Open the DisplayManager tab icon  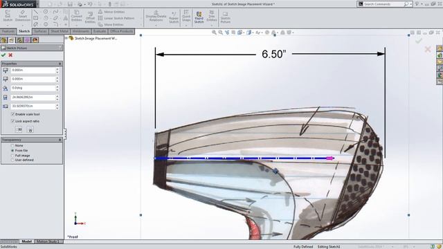click(35, 40)
